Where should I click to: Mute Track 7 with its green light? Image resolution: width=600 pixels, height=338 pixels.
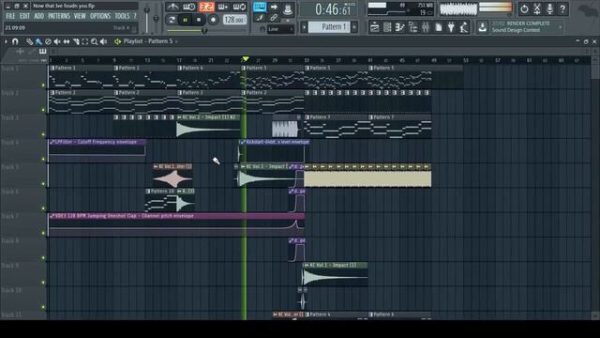point(43,233)
